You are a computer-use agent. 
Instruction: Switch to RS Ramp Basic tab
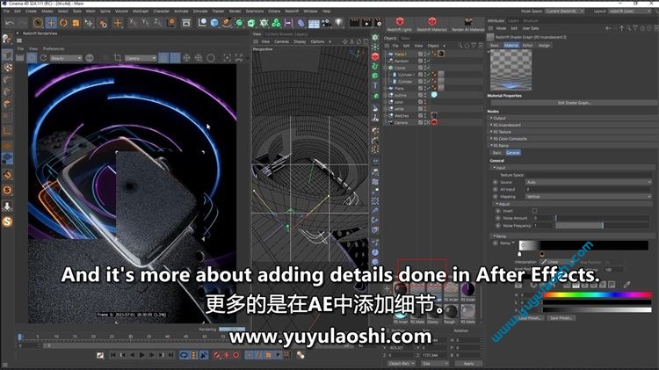496,153
